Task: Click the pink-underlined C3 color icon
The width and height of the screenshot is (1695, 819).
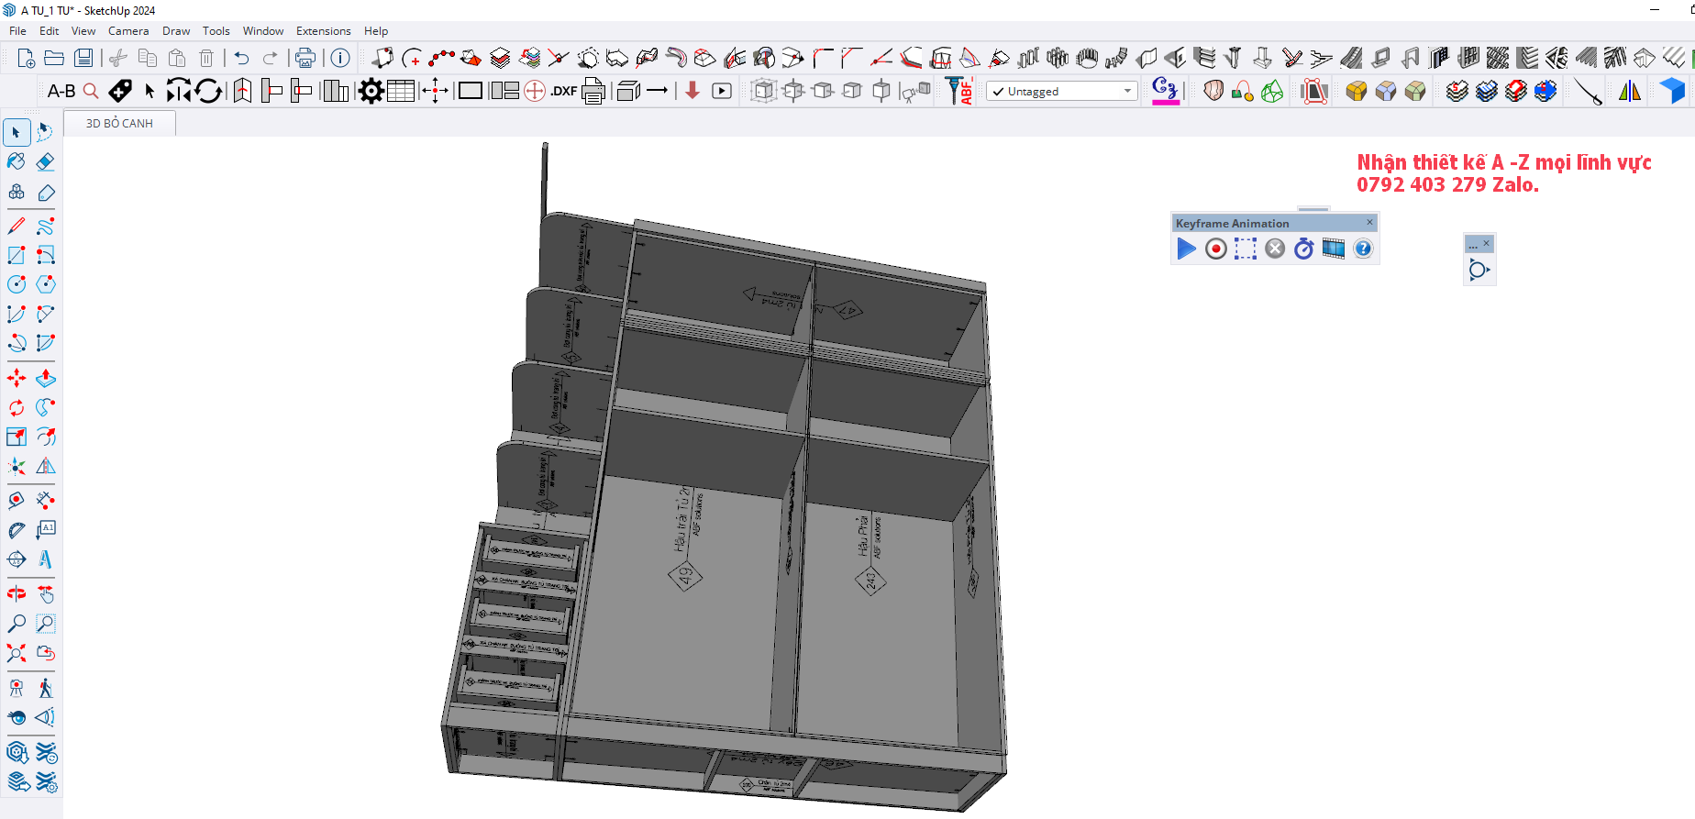Action: [x=1165, y=90]
